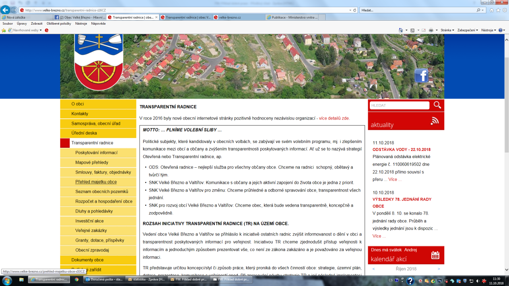This screenshot has width=509, height=286.
Task: Click the Facebook icon on the banner
Action: click(x=421, y=75)
